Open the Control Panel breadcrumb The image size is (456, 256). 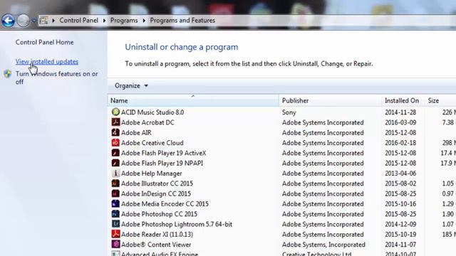(79, 21)
